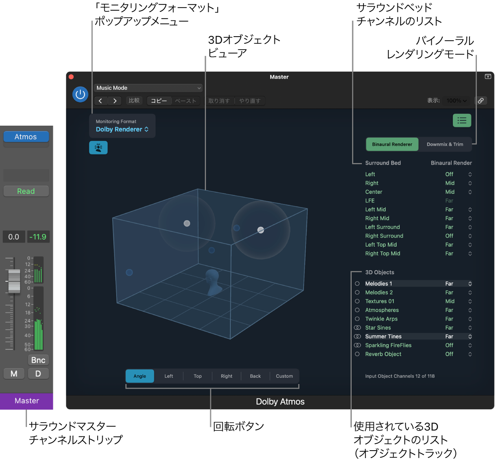This screenshot has width=495, height=464.
Task: Click the Sparkling FireFlies stereo object icon
Action: 357,345
